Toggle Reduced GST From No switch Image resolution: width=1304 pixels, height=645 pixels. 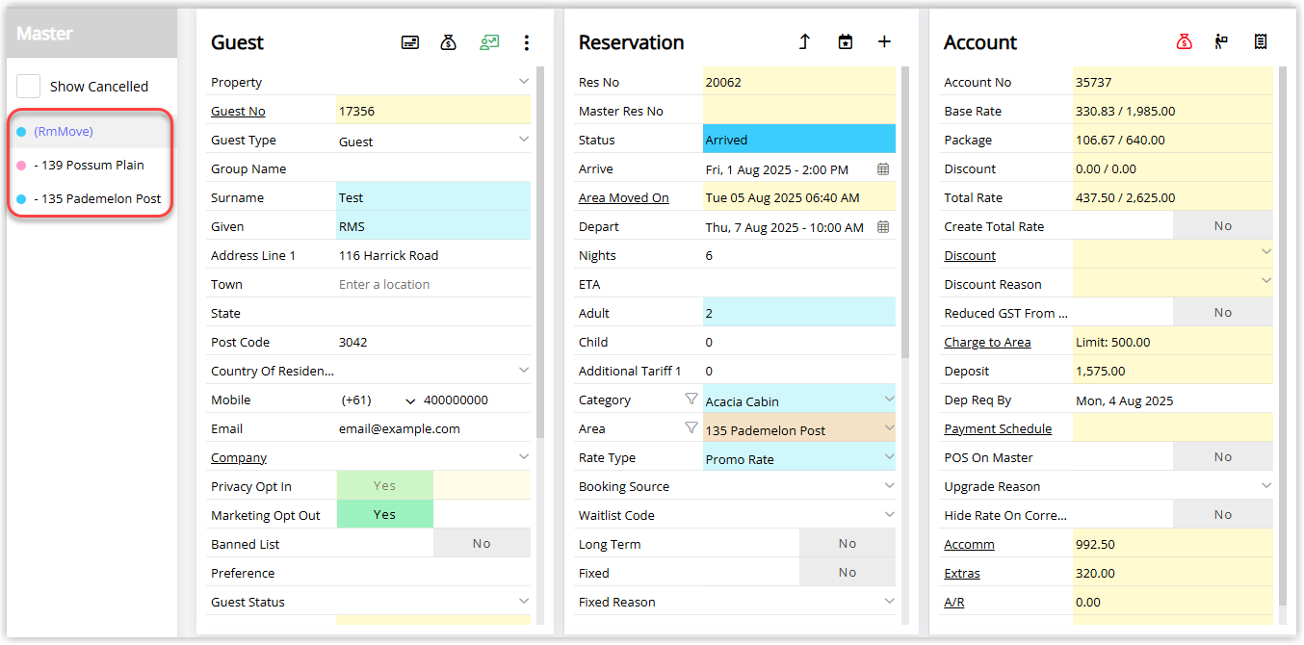coord(1223,313)
